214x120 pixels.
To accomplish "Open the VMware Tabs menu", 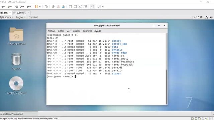I will 22,7.
